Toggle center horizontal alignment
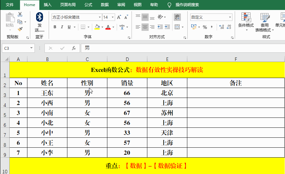Viewport: 285px width, 174px height. (145, 27)
